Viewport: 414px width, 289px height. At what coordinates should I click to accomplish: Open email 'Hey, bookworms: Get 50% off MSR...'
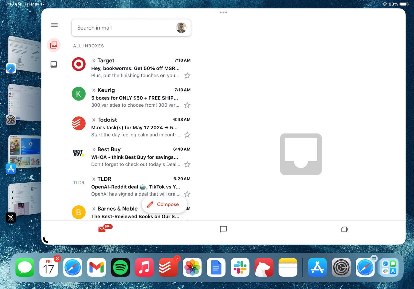click(135, 68)
